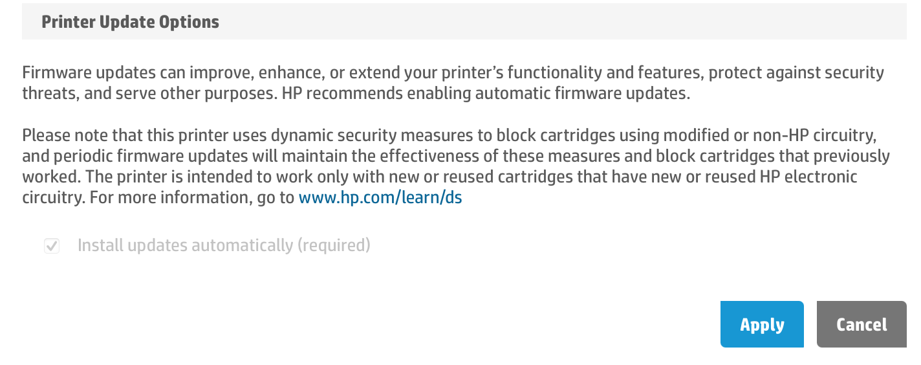Click the Install updates automatically (required) label
The image size is (921, 365).
223,246
